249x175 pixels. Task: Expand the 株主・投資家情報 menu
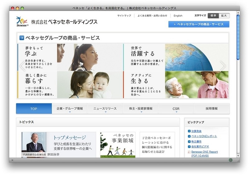point(141,109)
